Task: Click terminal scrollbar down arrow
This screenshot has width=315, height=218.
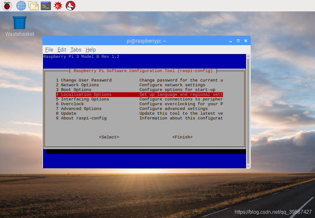Action: pos(248,167)
